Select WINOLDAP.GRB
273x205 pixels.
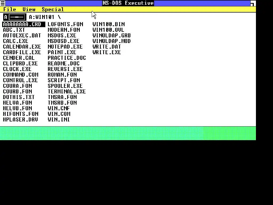112,36
